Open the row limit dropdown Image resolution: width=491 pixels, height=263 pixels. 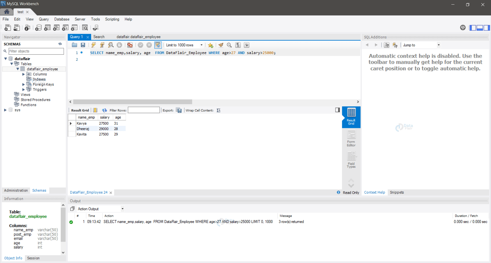tap(202, 45)
